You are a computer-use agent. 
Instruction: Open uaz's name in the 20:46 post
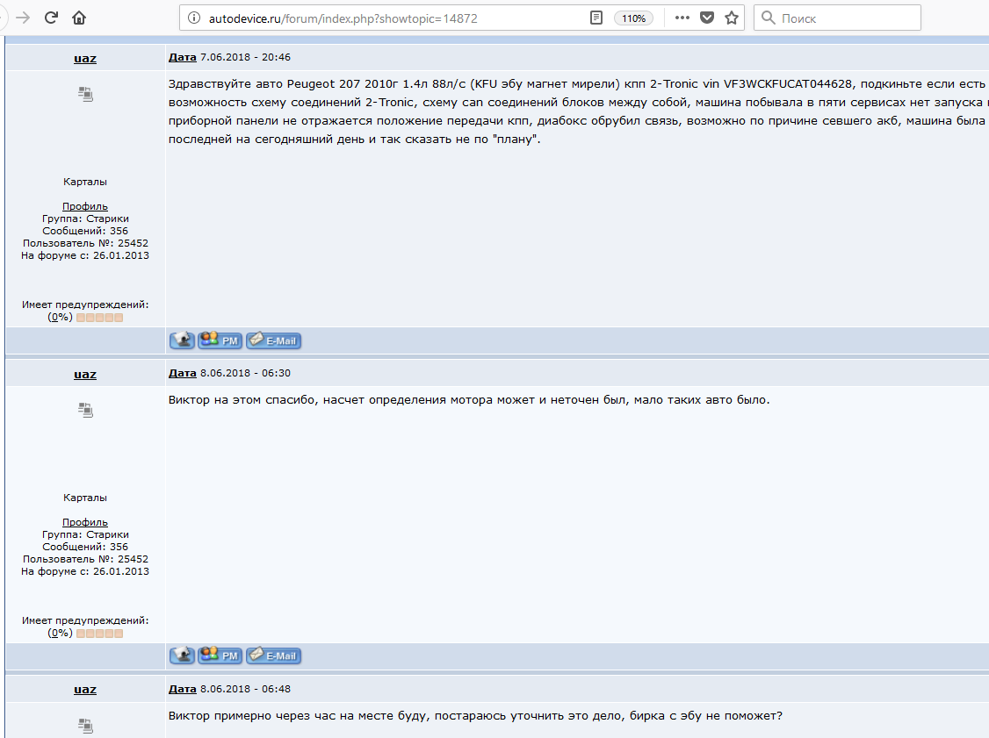point(85,59)
